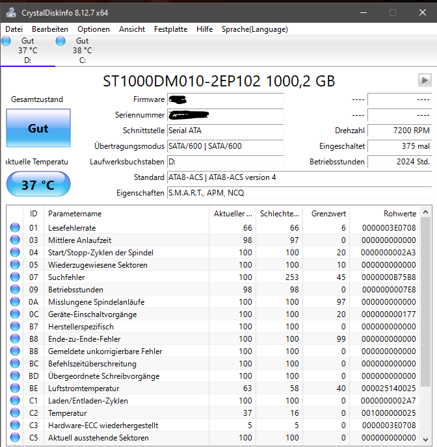Select the C: drive tab at 38 °C
The width and height of the screenshot is (437, 447).
coord(82,51)
